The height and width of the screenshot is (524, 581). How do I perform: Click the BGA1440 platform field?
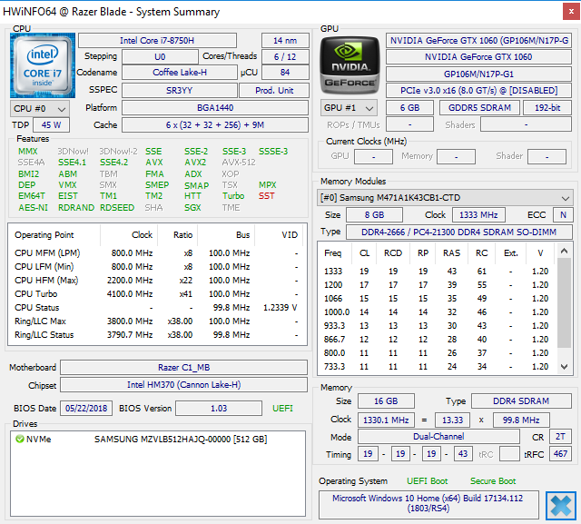coord(215,108)
